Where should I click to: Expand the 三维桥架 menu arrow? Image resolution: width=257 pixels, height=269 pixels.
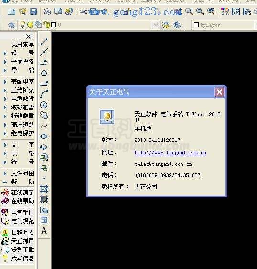tap(5, 90)
